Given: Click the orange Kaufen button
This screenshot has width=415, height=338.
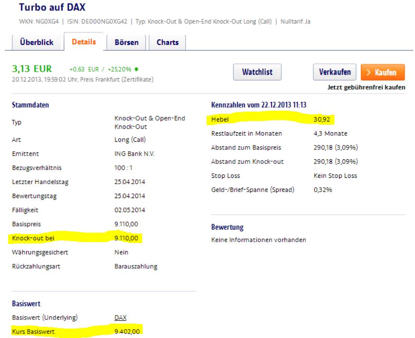Looking at the screenshot, I should 383,71.
